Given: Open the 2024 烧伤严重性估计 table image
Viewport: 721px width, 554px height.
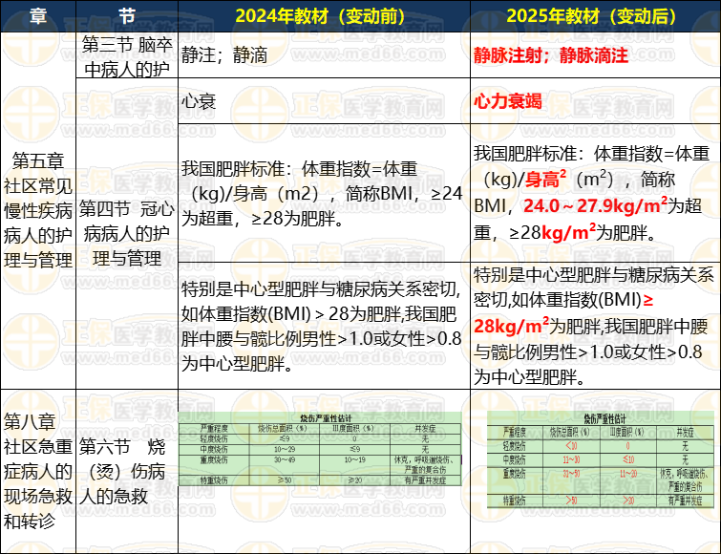Looking at the screenshot, I should click(324, 447).
